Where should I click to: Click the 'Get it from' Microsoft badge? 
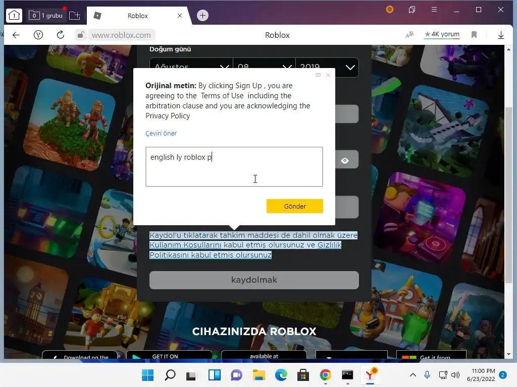coord(431,355)
